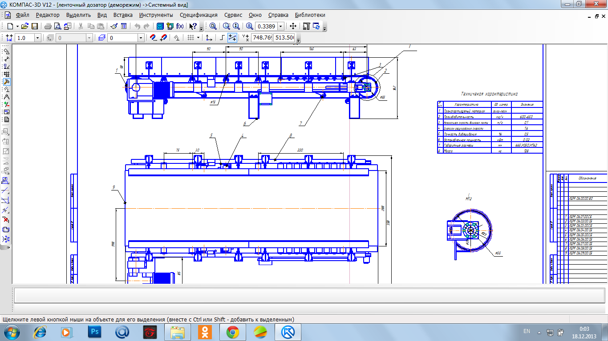Activate the context help arrow-question icon
The width and height of the screenshot is (608, 341).
[x=193, y=26]
